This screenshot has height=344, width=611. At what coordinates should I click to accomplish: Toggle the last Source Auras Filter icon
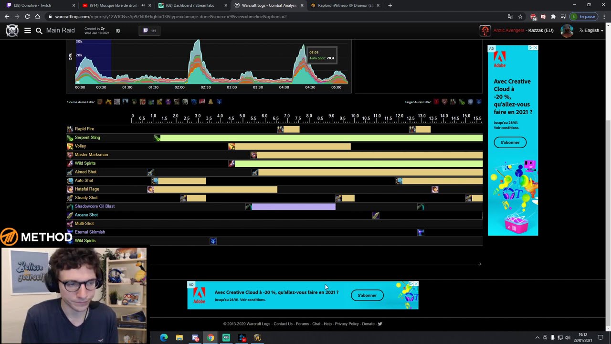(x=219, y=102)
